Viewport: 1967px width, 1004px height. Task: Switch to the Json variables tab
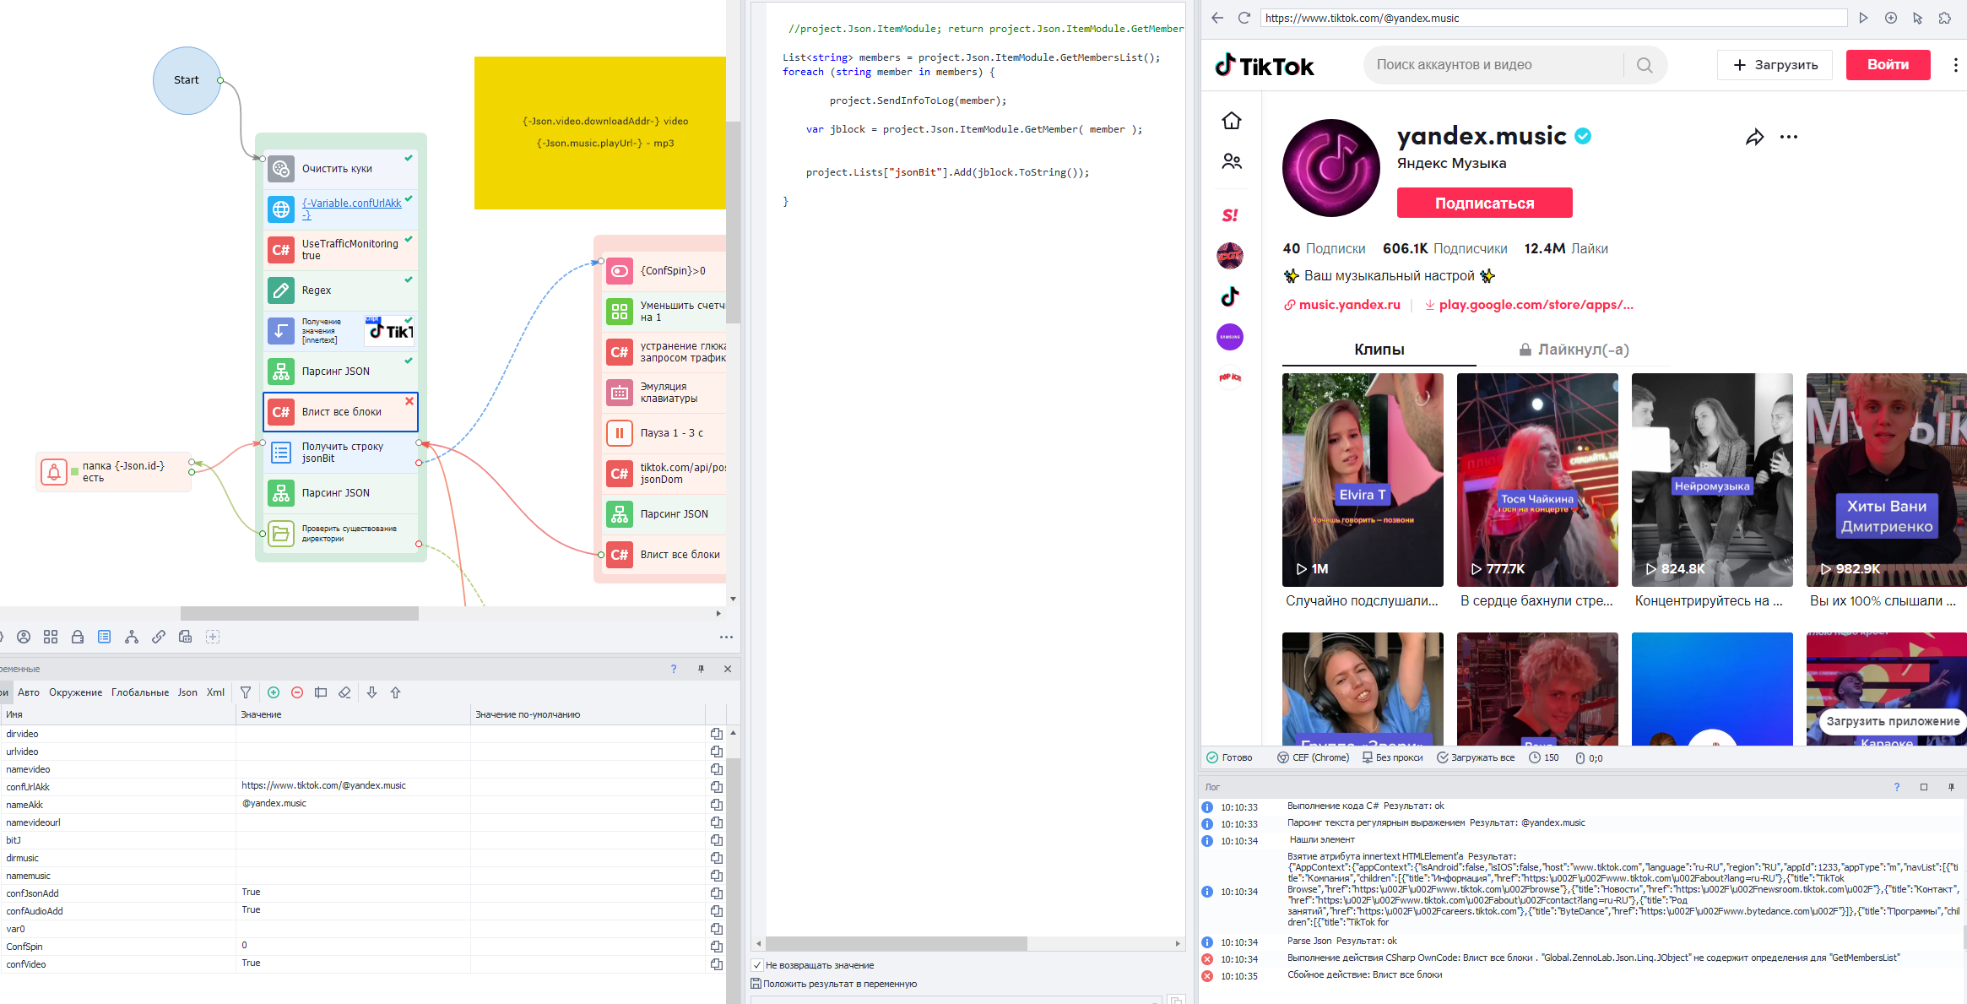click(x=187, y=692)
